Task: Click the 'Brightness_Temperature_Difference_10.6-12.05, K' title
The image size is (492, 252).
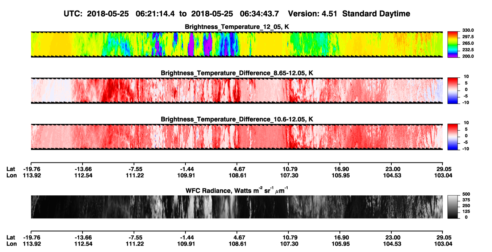Action: click(237, 119)
